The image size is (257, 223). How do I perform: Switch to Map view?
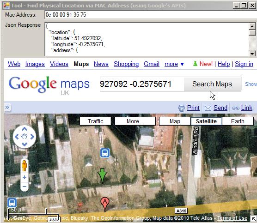tap(175, 121)
